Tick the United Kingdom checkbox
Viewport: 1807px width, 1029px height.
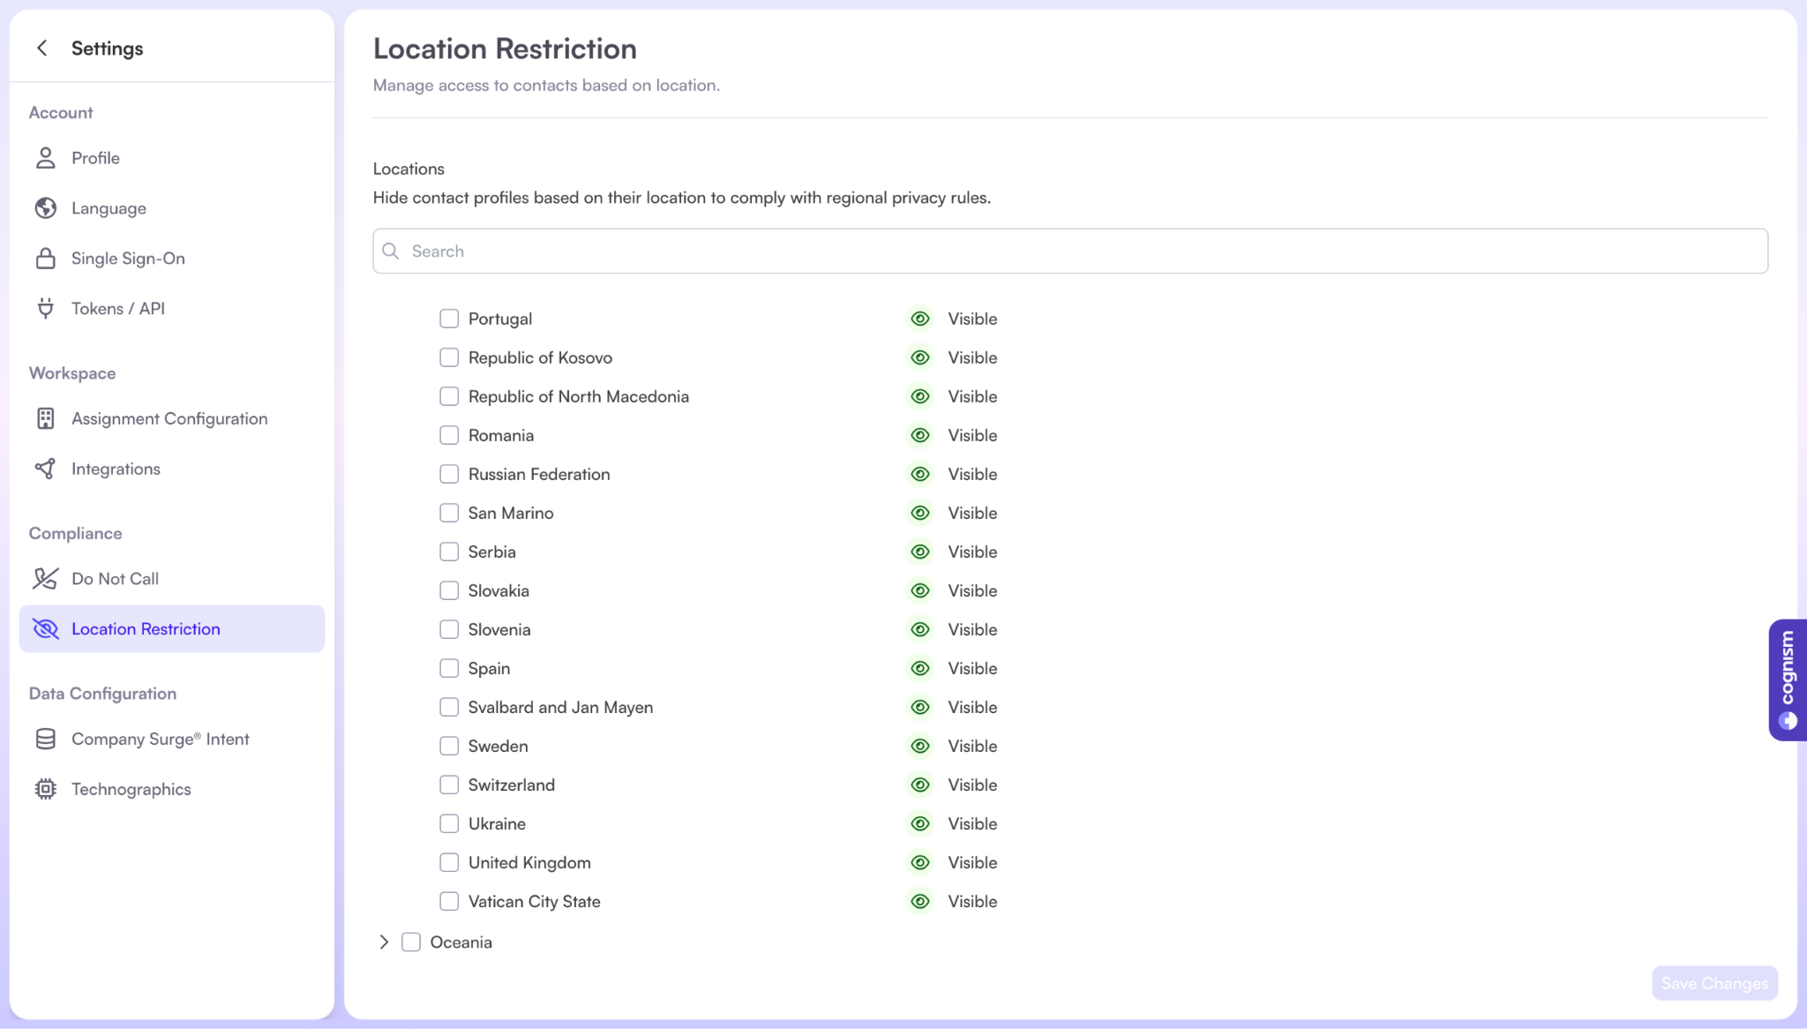pyautogui.click(x=449, y=862)
